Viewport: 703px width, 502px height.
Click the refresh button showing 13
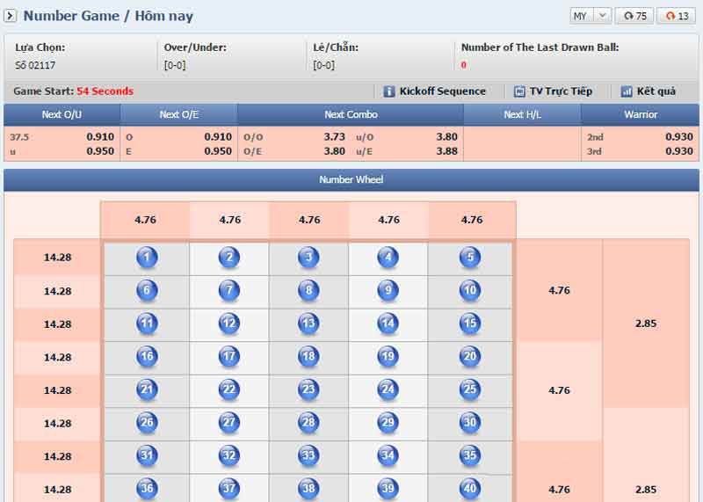coord(677,16)
